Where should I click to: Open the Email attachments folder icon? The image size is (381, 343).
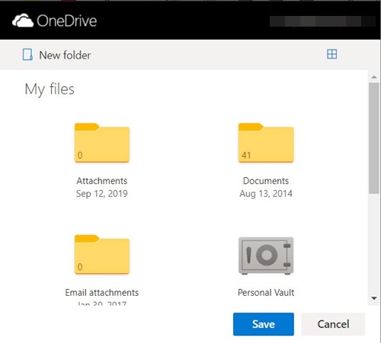(102, 255)
